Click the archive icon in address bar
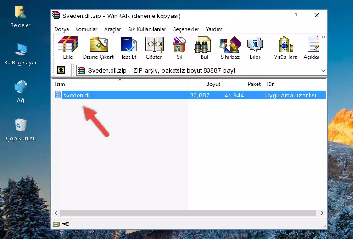Viewport: 353px width, 239px height. (x=81, y=71)
